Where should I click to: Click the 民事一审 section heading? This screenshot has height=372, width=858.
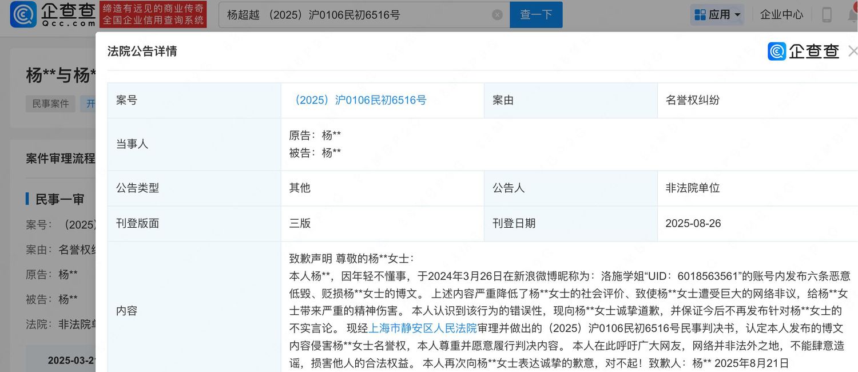click(59, 199)
